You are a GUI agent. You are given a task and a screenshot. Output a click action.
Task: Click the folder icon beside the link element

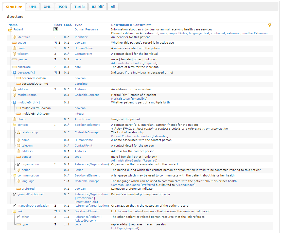[x=14, y=211]
